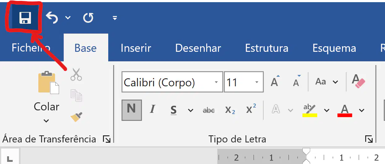The width and height of the screenshot is (385, 164).
Task: Increase font size with larger A icon
Action: coord(275,81)
